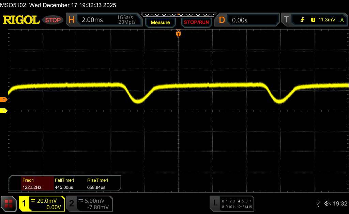Click the 658.84us rise time value

(x=96, y=188)
